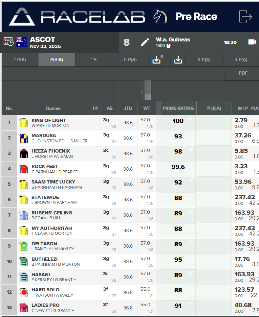Click the logout exit icon
This screenshot has height=317, width=259.
point(245,16)
